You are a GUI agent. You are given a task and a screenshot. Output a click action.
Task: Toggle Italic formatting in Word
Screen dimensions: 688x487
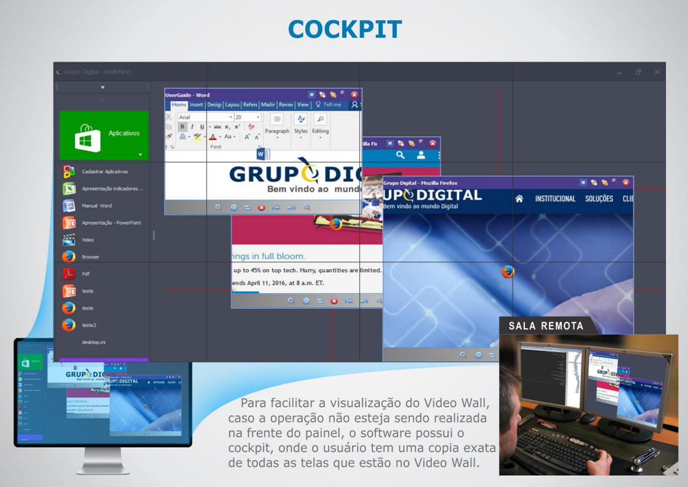[192, 127]
